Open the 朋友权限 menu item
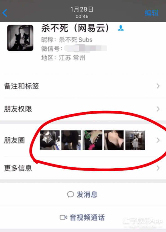The image size is (166, 232). click(83, 109)
